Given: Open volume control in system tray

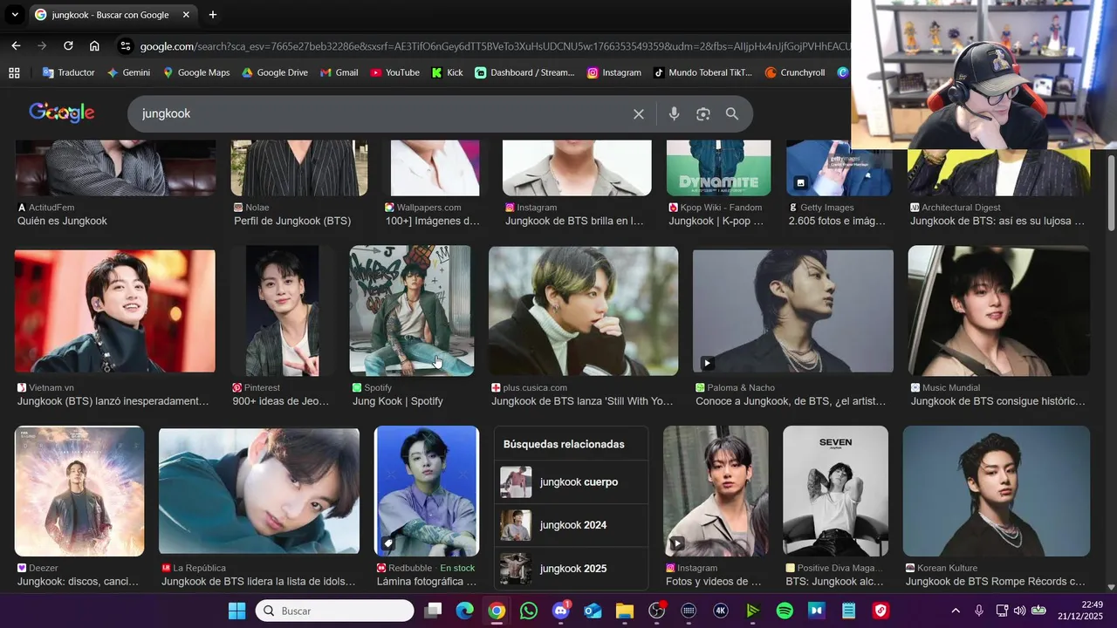Looking at the screenshot, I should tap(1019, 611).
